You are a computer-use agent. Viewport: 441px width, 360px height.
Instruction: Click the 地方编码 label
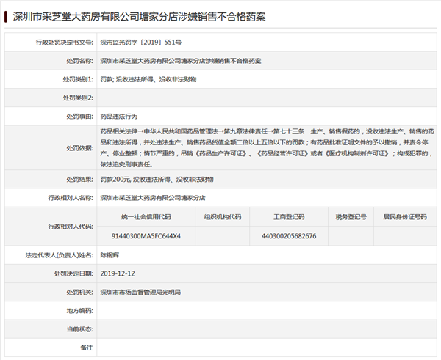pos(80,311)
